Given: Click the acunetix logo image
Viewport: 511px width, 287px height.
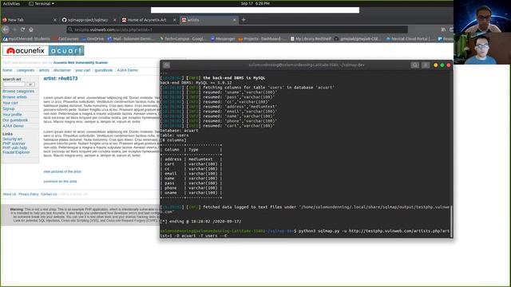Looking at the screenshot, I should click(26, 50).
